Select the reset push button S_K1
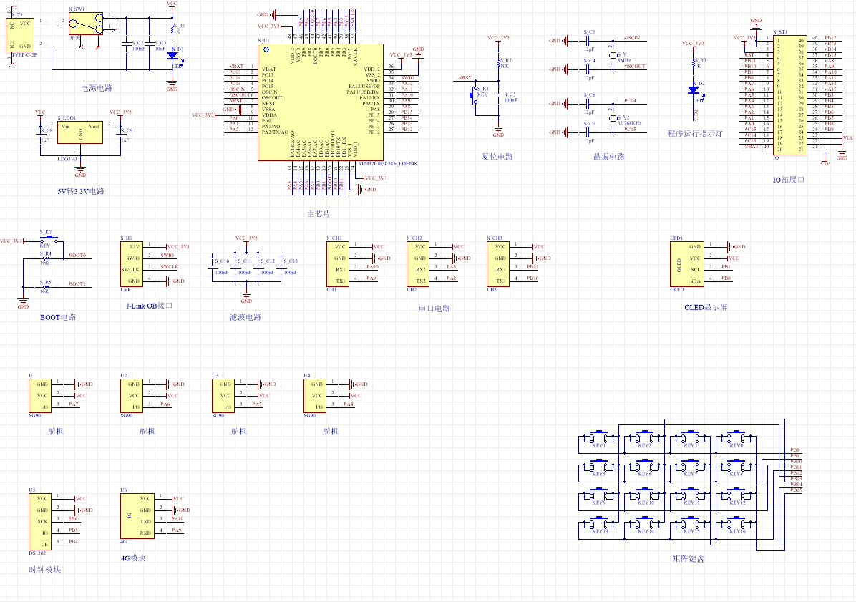 coord(474,95)
